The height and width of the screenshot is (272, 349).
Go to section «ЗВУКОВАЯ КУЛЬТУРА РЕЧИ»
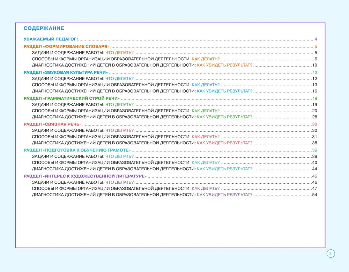point(66,72)
